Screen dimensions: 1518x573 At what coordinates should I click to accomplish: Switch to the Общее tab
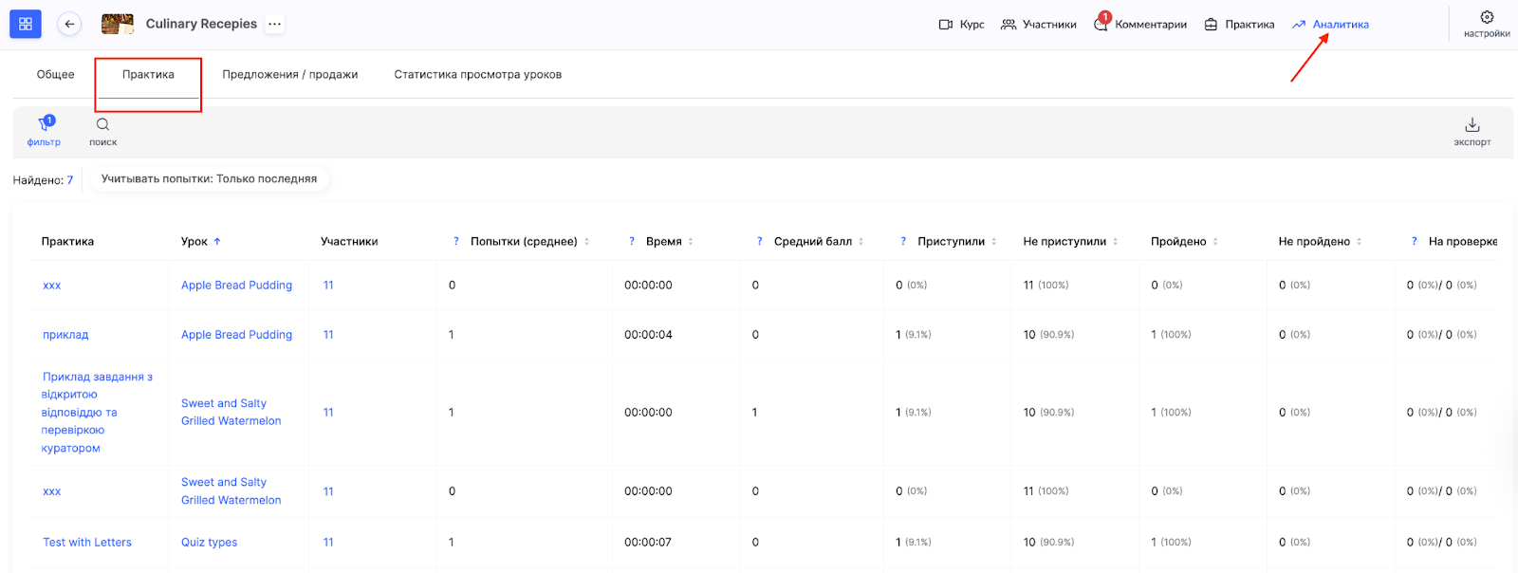55,74
